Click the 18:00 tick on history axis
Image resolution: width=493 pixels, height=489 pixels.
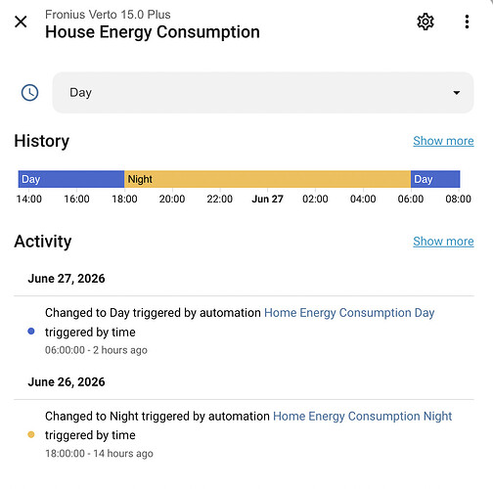124,199
